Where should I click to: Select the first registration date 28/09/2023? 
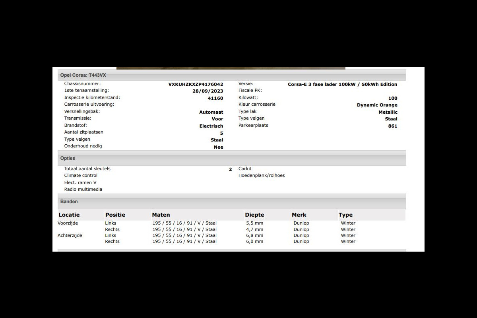(207, 91)
